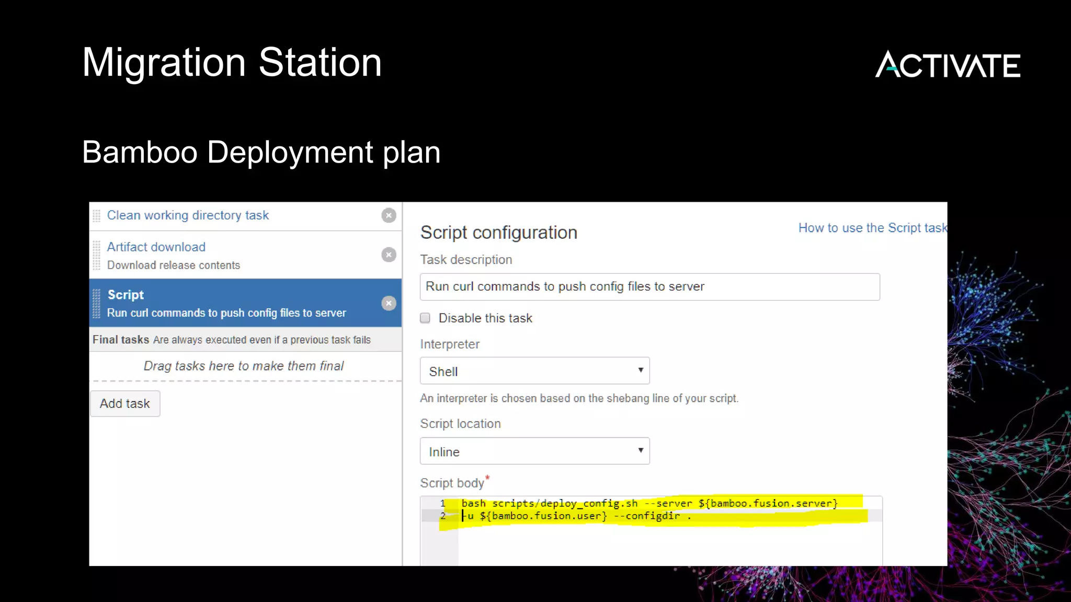Click the Download release contents description
Image resolution: width=1071 pixels, height=602 pixels.
pyautogui.click(x=174, y=265)
